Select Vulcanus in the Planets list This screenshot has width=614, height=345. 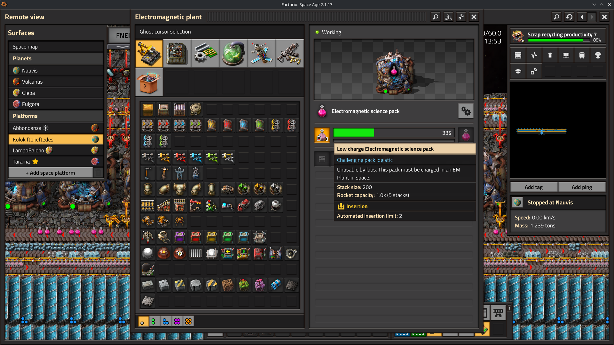56,82
